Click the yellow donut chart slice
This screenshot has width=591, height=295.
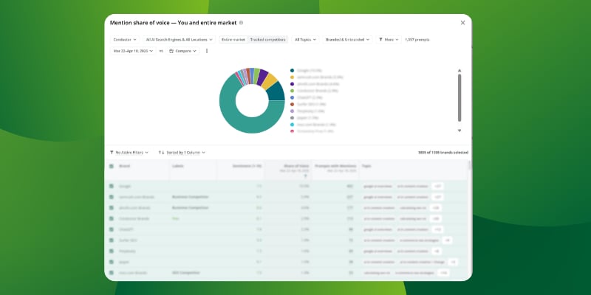[269, 81]
